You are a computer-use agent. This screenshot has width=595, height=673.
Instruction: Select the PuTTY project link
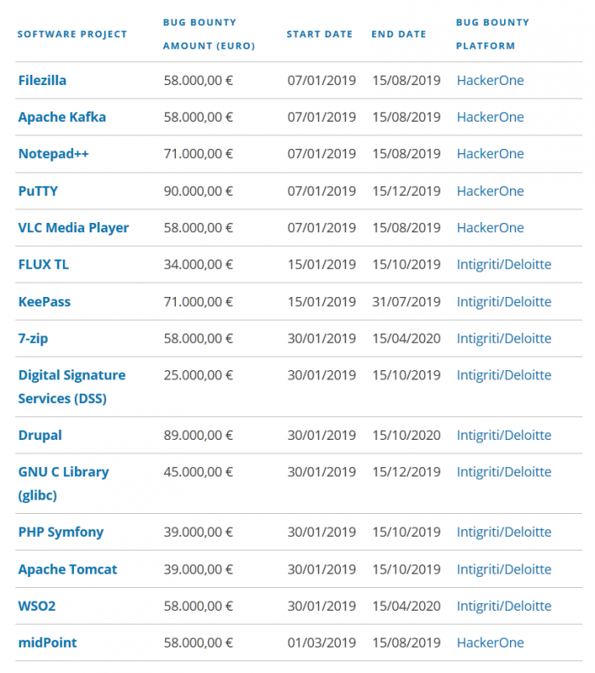[38, 191]
